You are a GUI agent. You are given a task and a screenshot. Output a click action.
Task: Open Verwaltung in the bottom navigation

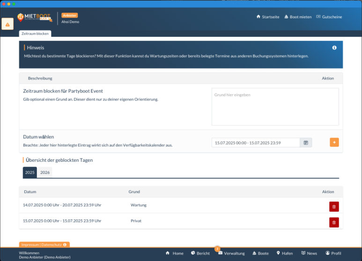point(231,253)
